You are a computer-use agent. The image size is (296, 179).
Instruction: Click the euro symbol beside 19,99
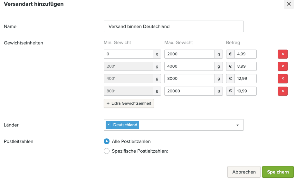230,91
